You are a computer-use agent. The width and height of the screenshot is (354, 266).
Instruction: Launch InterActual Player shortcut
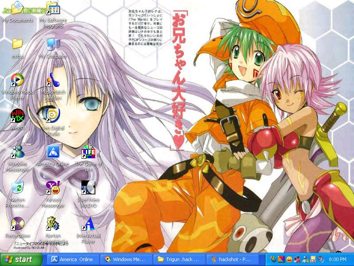click(88, 230)
